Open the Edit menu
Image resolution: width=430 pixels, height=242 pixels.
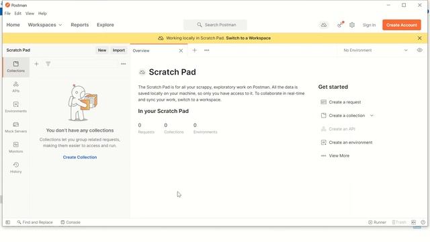(x=18, y=13)
